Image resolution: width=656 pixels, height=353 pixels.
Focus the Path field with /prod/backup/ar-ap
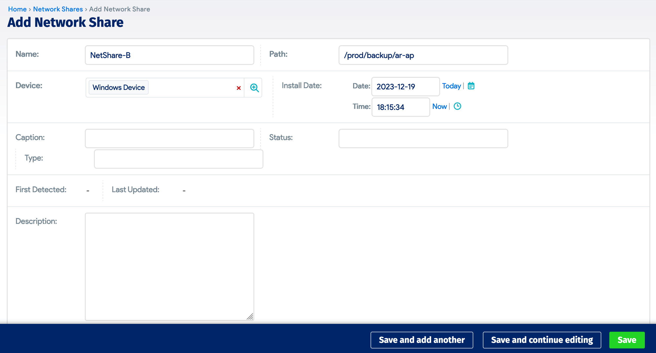pos(423,55)
